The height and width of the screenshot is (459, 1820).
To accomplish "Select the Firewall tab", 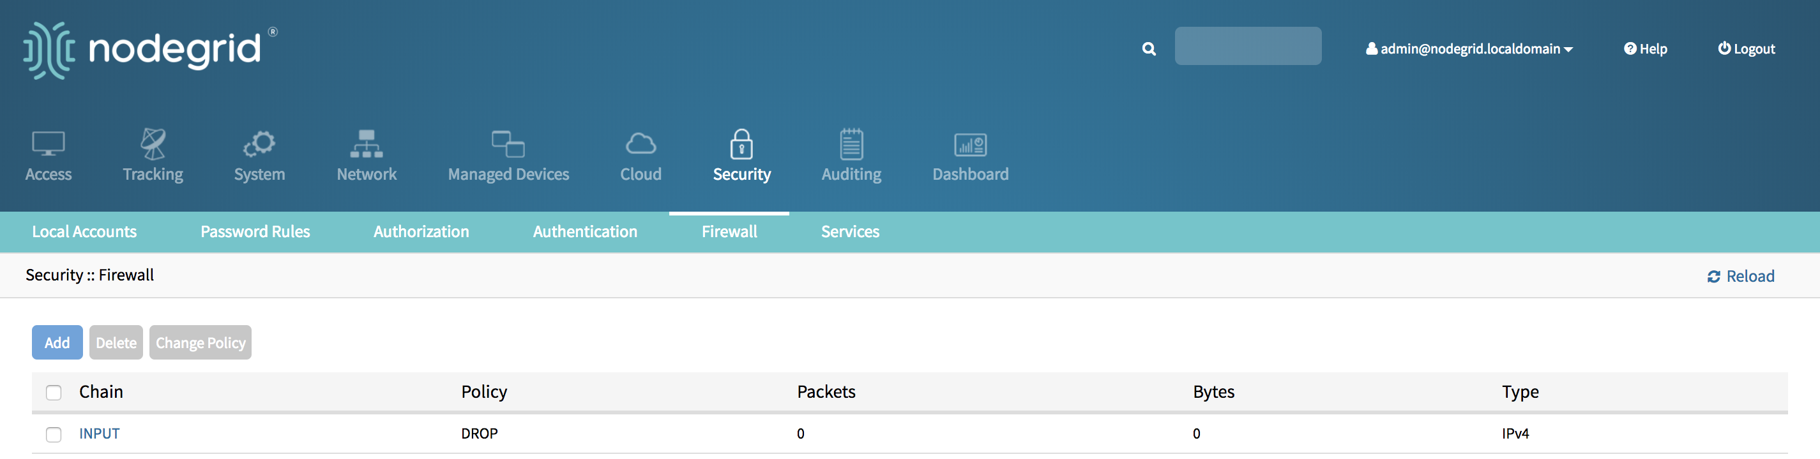I will (x=729, y=232).
